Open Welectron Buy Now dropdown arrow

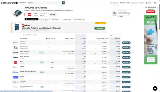pyautogui.click(x=129, y=43)
